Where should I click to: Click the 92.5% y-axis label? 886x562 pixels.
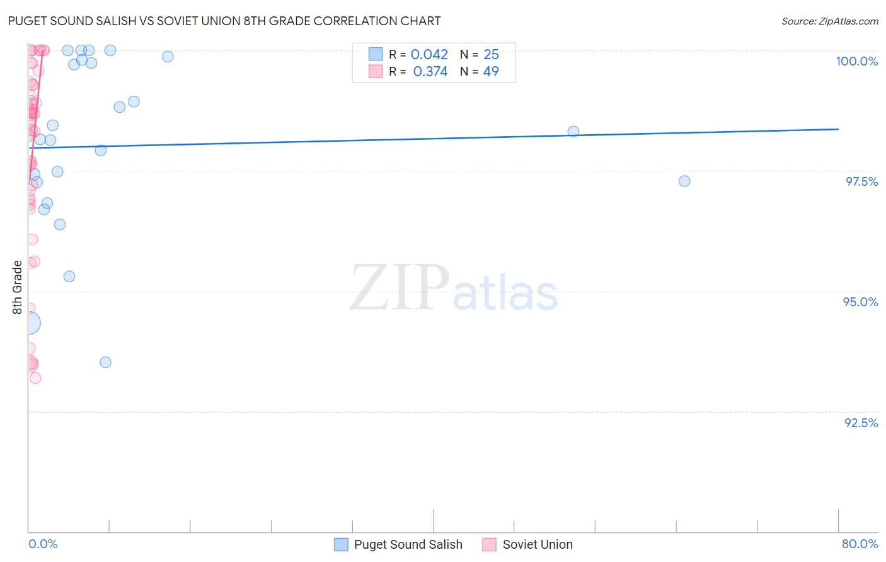861,423
